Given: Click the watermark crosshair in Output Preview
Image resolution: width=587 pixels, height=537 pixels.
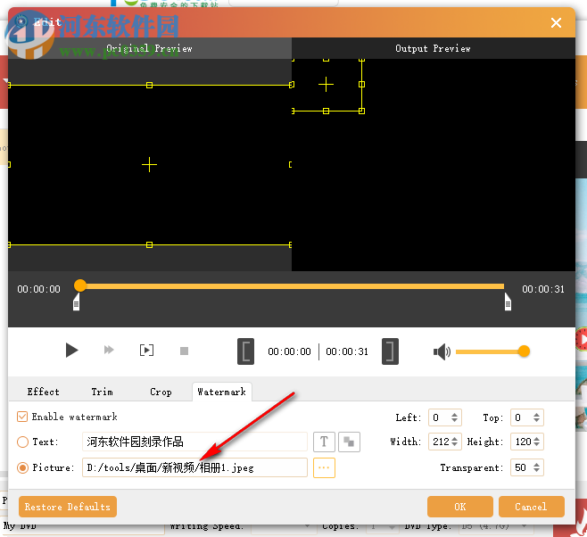Looking at the screenshot, I should tap(327, 84).
